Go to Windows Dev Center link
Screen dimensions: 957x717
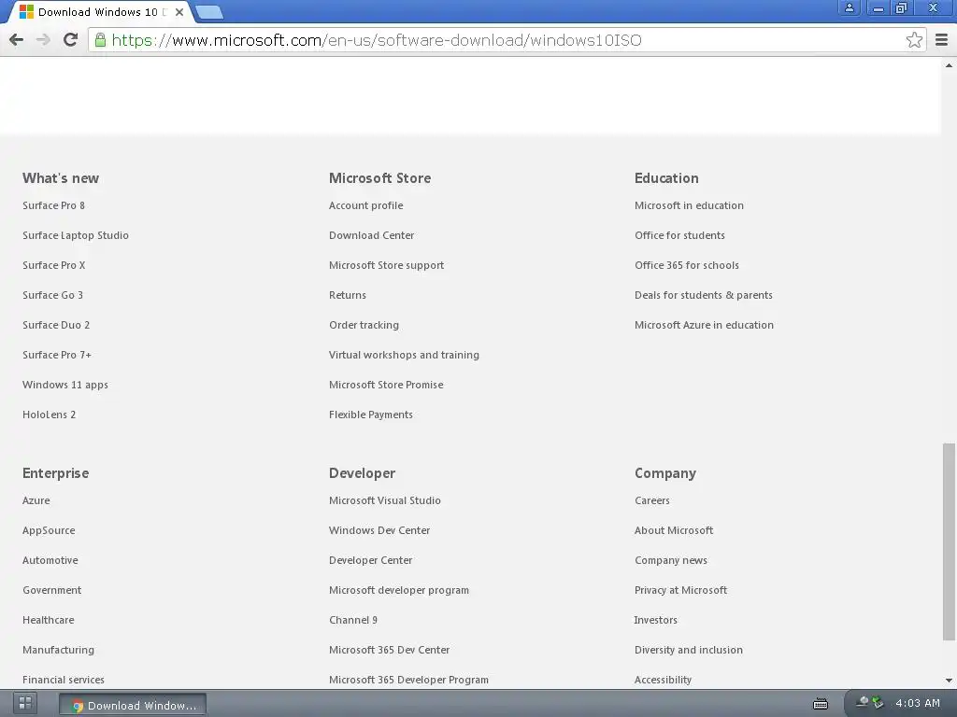379,530
